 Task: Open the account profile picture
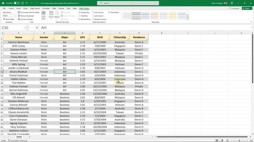[226, 3]
